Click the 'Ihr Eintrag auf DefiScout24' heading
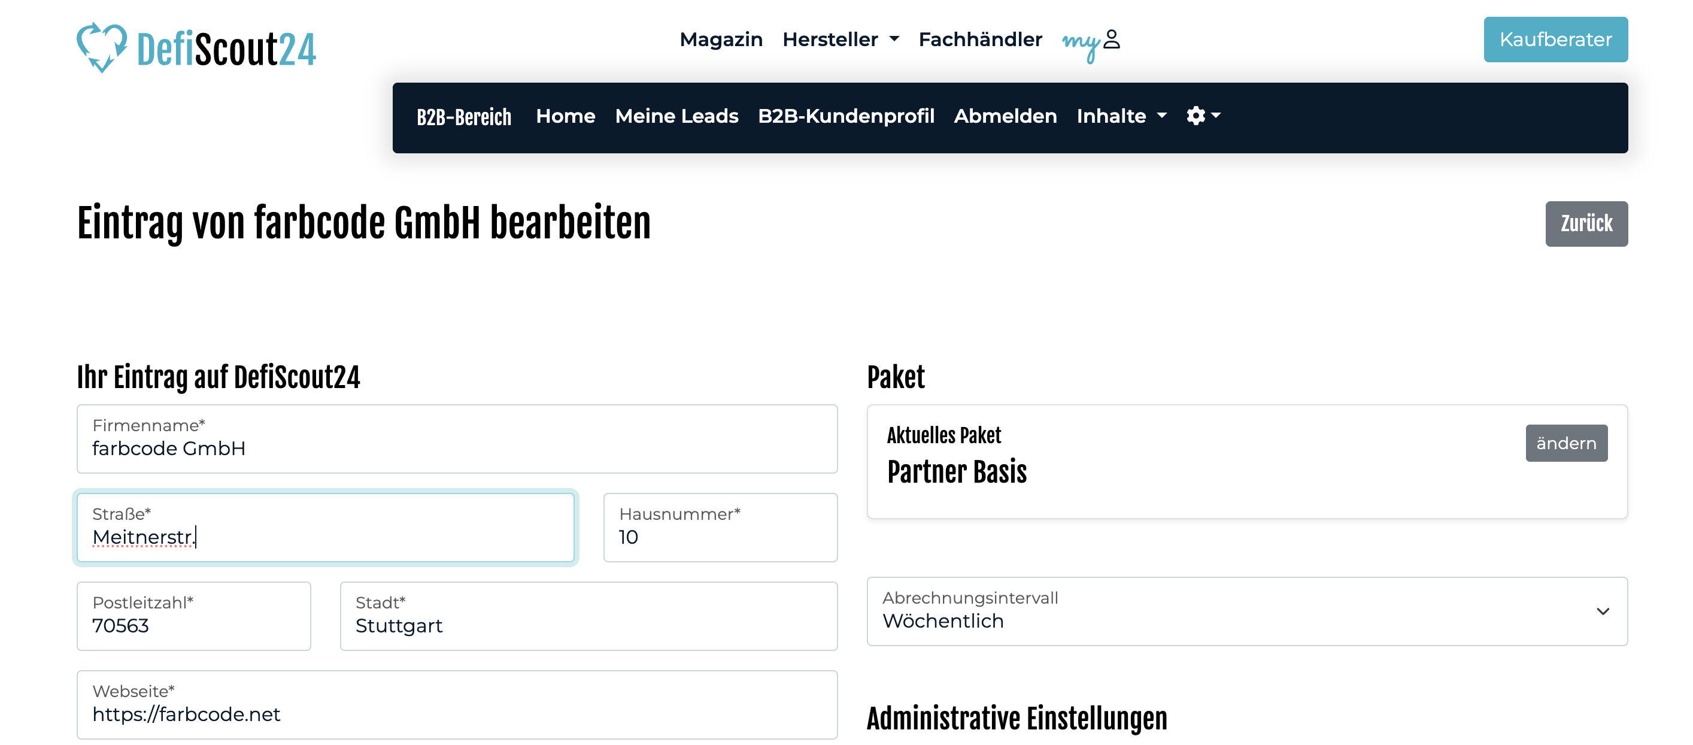The width and height of the screenshot is (1693, 745). (218, 378)
